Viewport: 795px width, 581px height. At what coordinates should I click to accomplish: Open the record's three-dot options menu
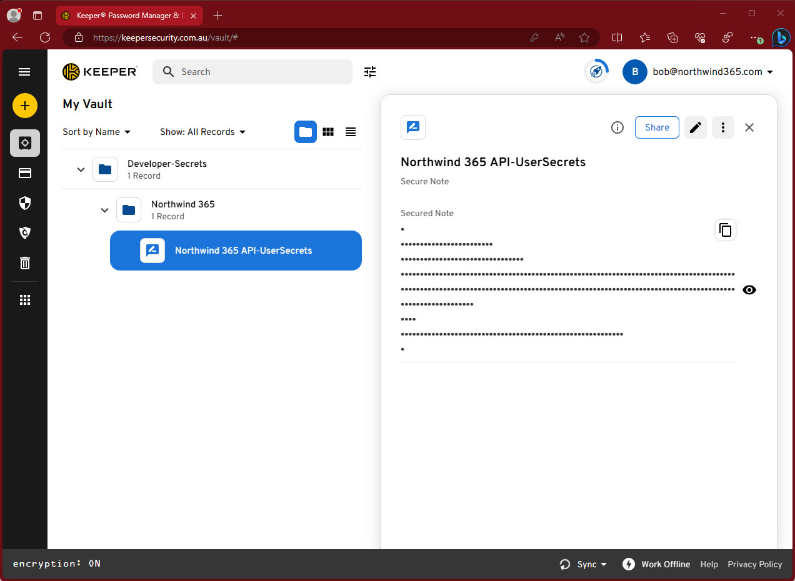[723, 127]
